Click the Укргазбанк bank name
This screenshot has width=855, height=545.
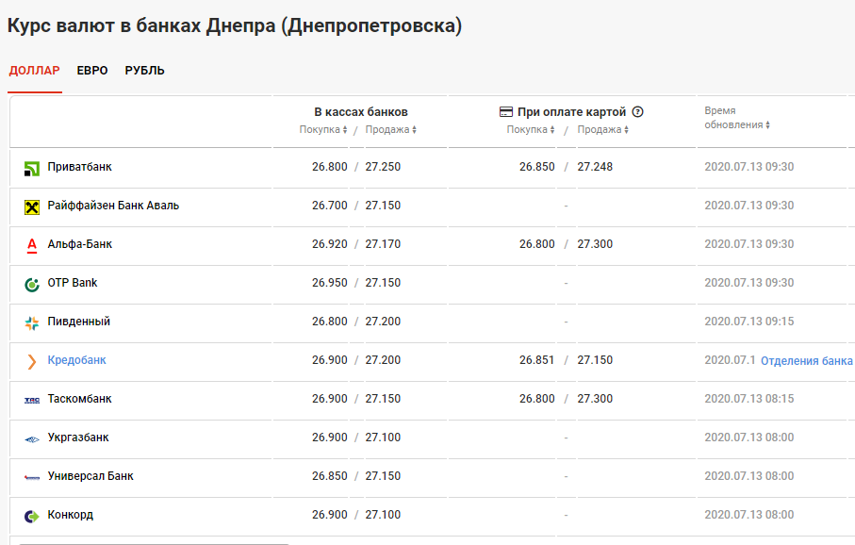(x=78, y=438)
